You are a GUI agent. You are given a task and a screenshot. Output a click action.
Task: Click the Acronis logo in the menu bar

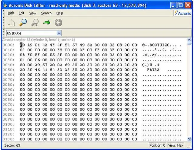coord(183,13)
